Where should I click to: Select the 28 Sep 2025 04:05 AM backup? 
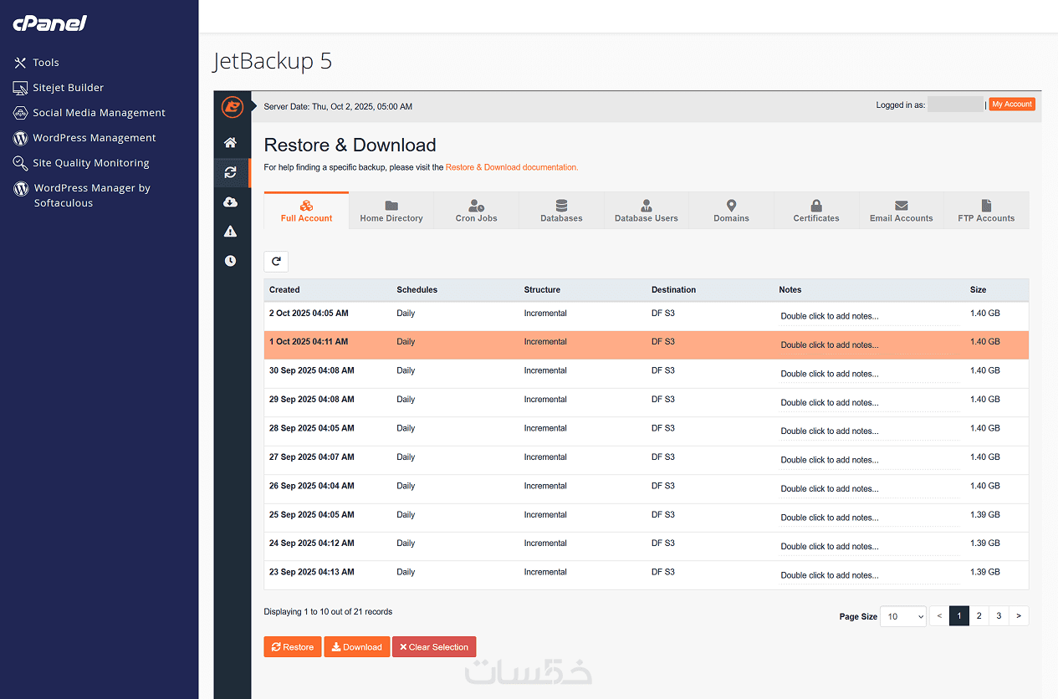647,431
